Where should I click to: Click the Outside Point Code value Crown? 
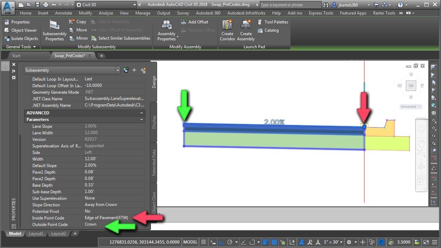114,225
